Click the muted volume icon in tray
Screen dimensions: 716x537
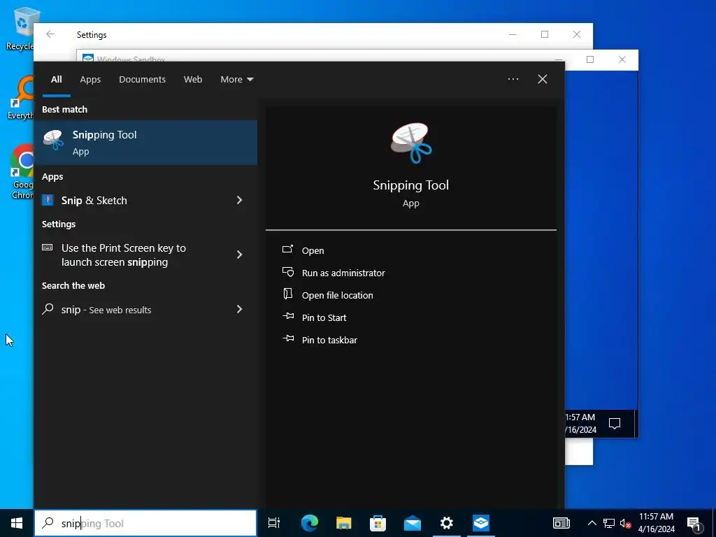tap(625, 523)
